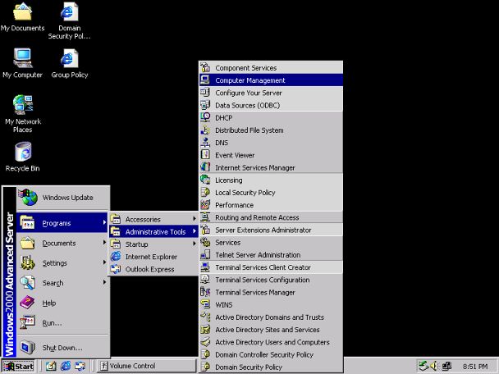Choose Run... in the Start menu
Screen dimensions: 499x374
63,323
